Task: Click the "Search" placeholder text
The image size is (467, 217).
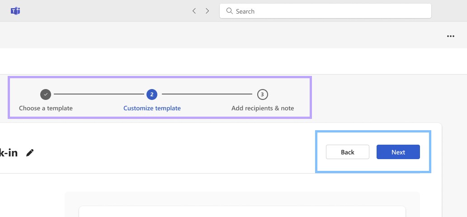Action: pos(245,11)
